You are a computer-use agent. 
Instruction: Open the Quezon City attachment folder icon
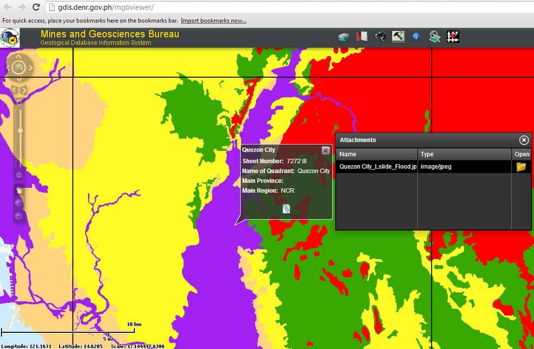point(521,167)
